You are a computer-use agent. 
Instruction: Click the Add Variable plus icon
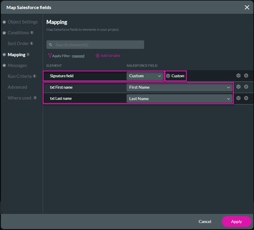tap(97, 56)
